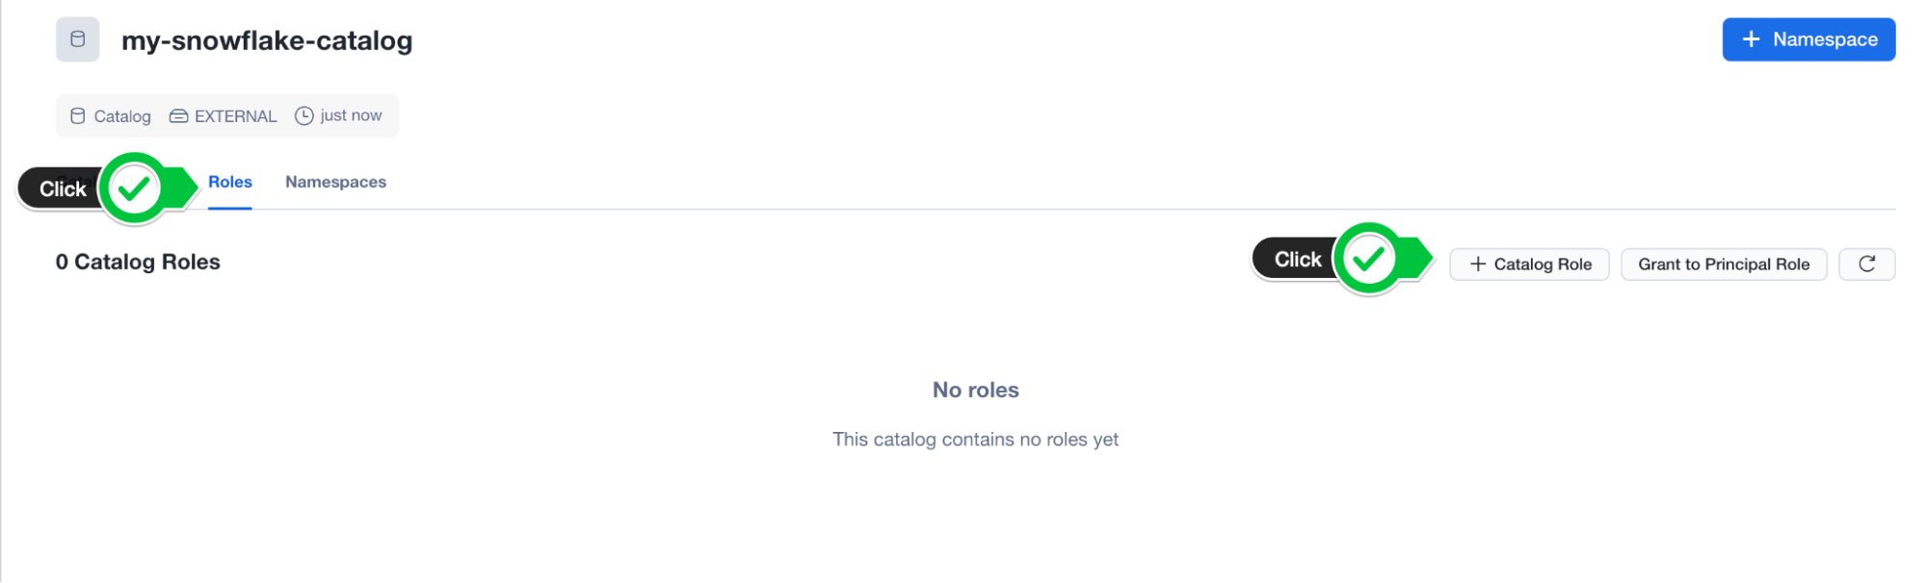Click the green checkmark near Catalog Role
This screenshot has width=1926, height=583.
click(x=1369, y=259)
